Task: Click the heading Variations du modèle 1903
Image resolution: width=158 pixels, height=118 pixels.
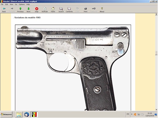Action: tap(27, 18)
